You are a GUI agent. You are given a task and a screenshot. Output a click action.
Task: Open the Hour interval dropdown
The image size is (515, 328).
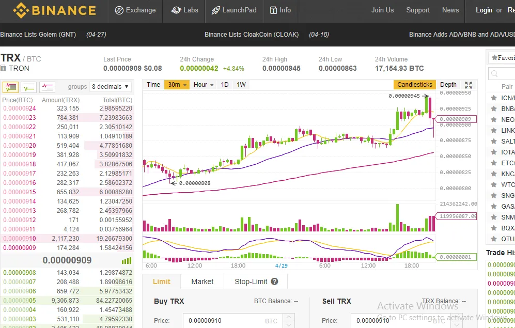pyautogui.click(x=204, y=85)
